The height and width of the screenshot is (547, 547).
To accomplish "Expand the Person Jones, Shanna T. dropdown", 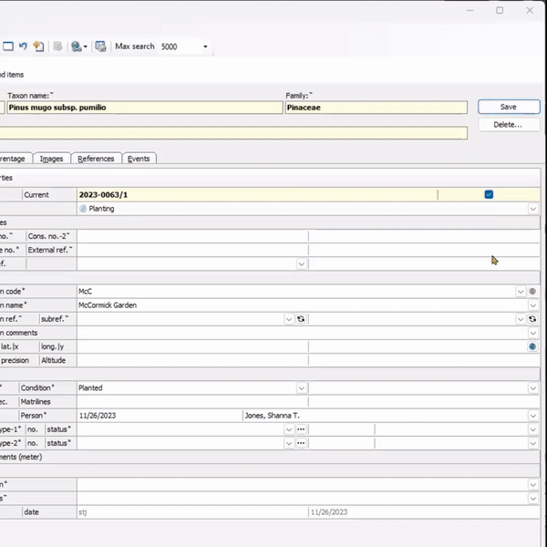I will [532, 416].
